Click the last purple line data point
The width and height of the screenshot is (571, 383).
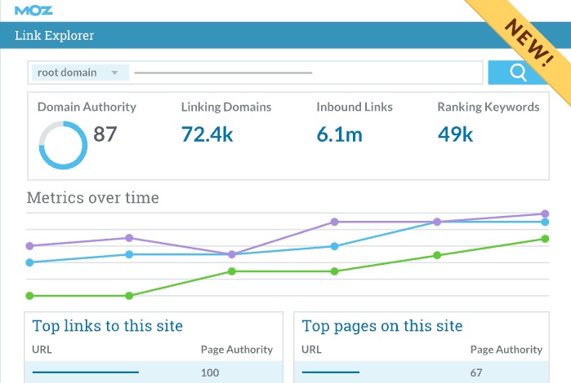point(545,214)
